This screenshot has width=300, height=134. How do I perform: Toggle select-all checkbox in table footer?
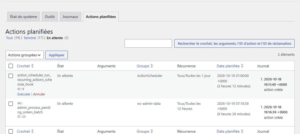[x=11, y=131]
